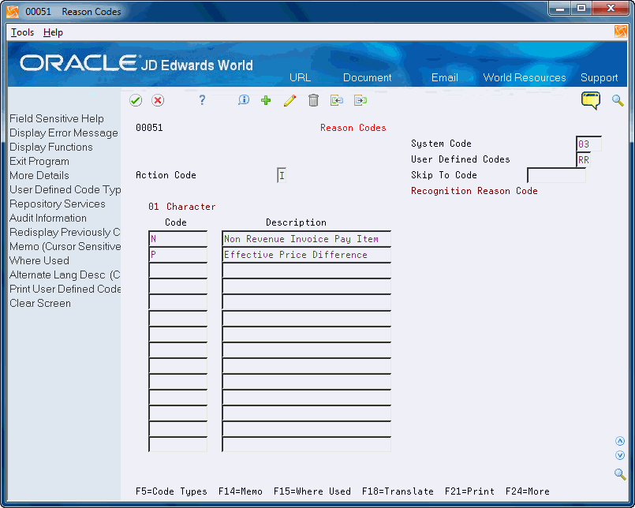Open the Email tab
The height and width of the screenshot is (508, 635).
click(x=445, y=77)
